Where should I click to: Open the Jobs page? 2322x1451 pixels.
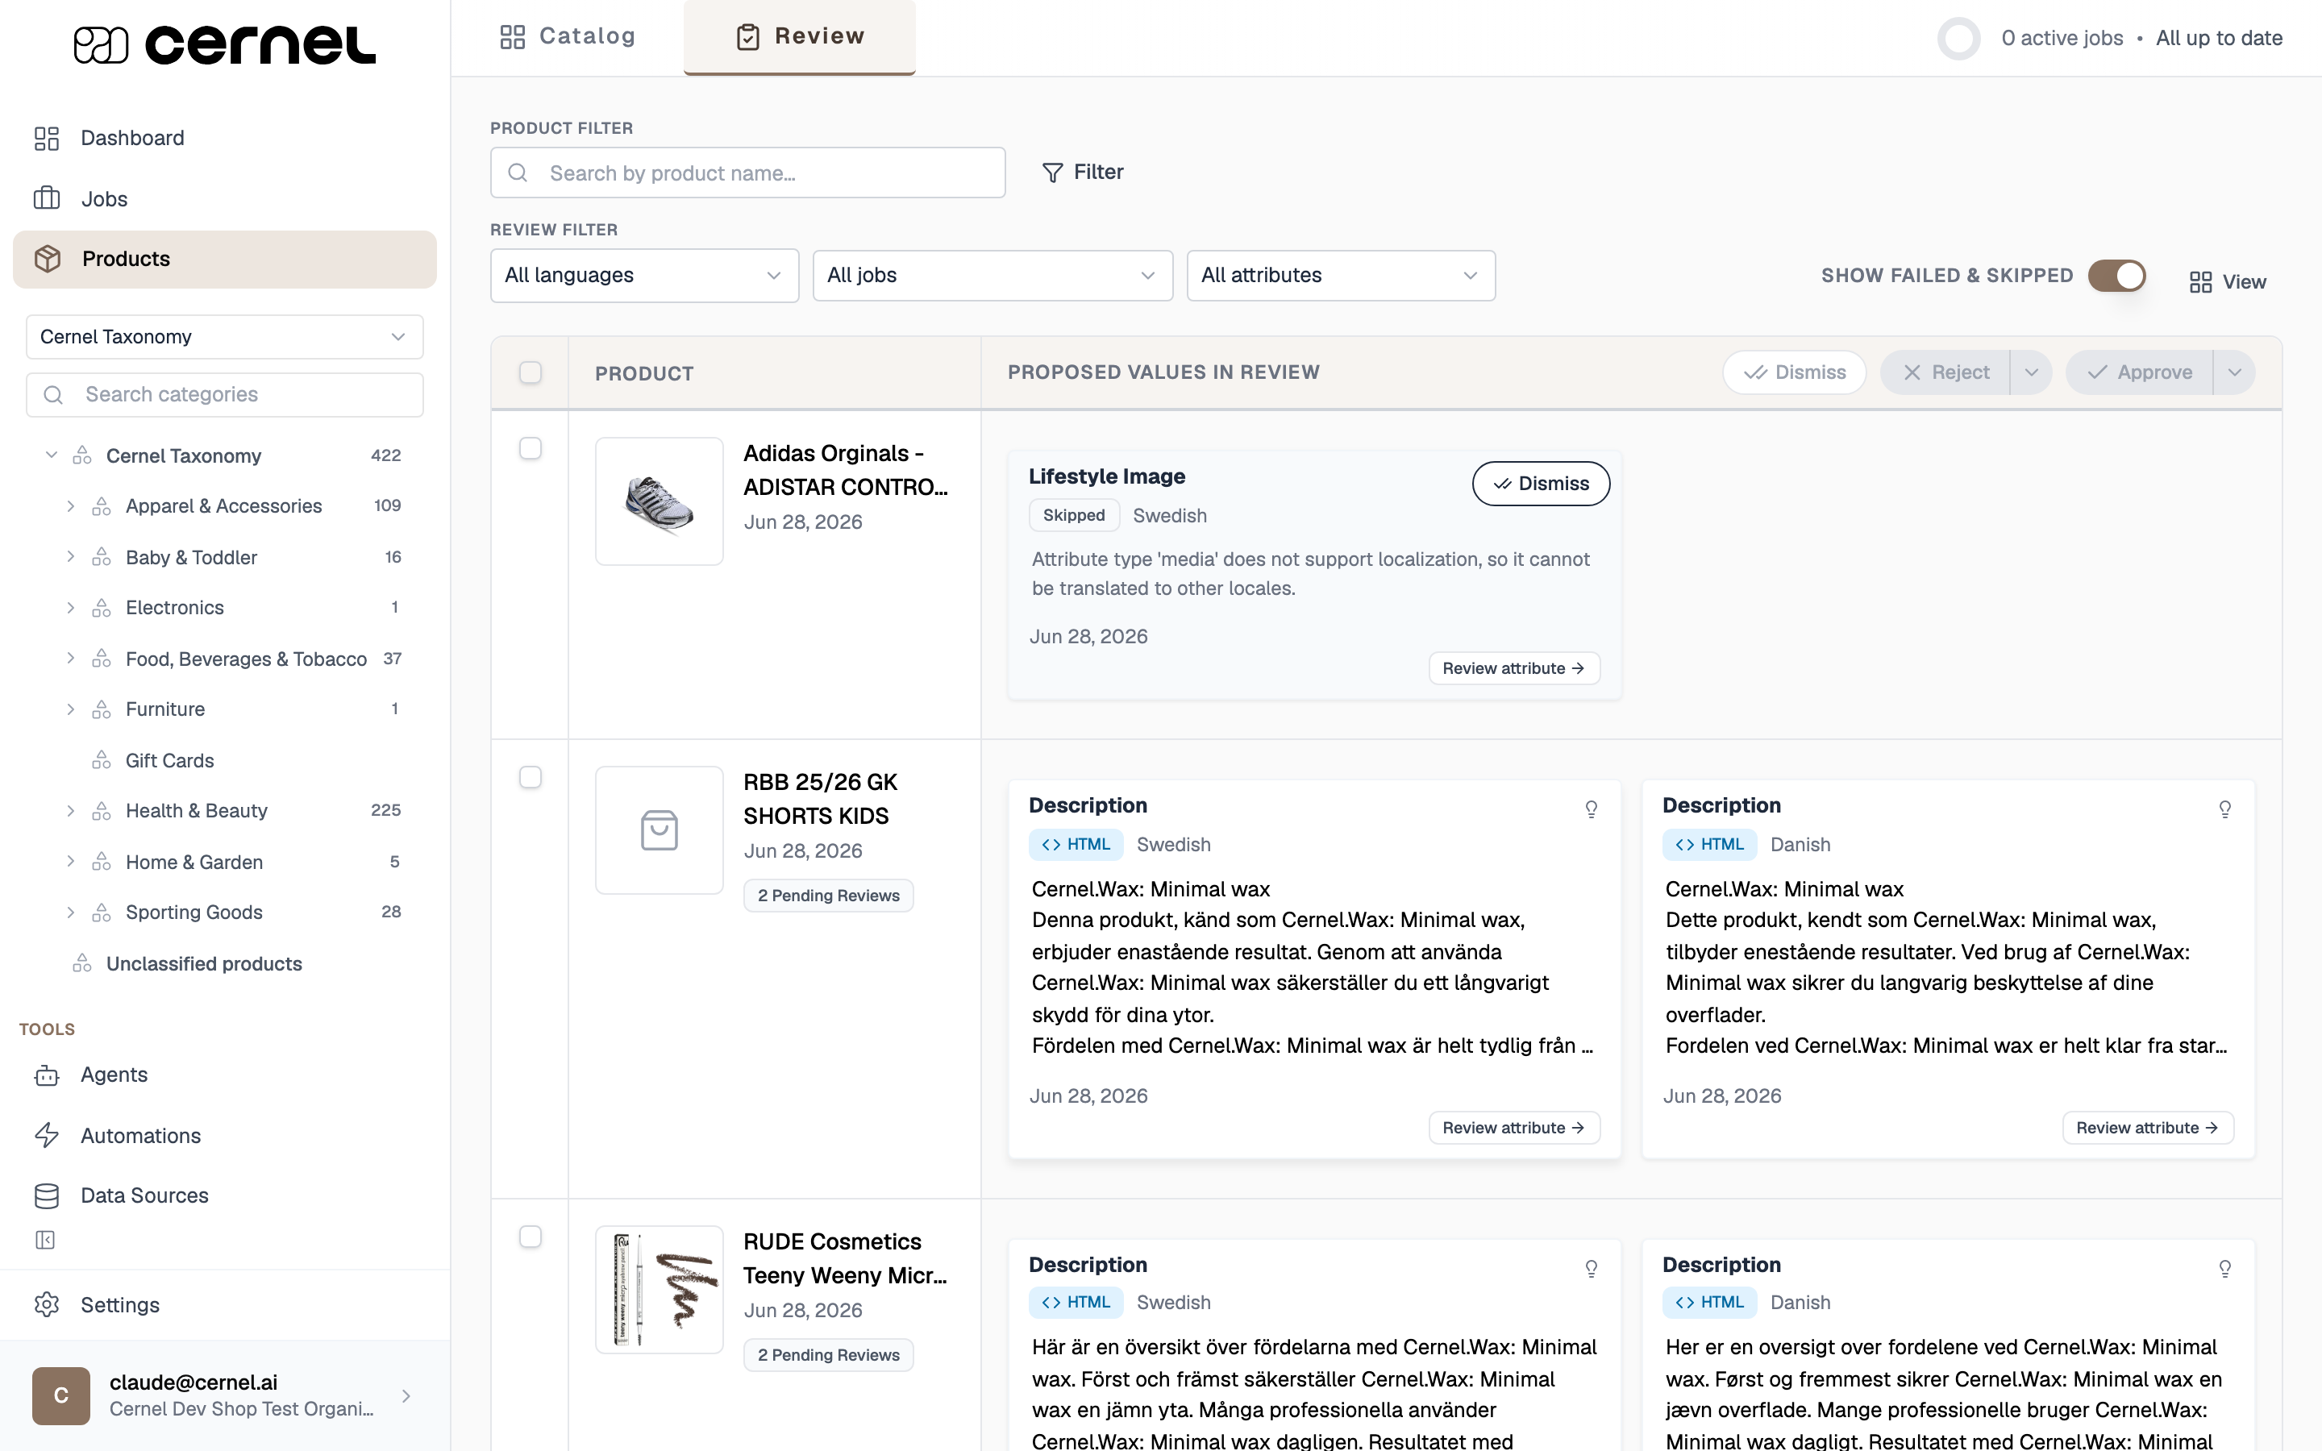pos(104,198)
